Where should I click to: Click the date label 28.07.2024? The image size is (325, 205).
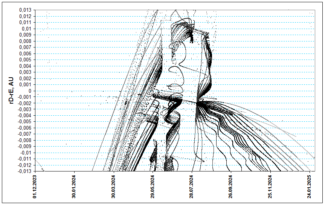point(192,187)
